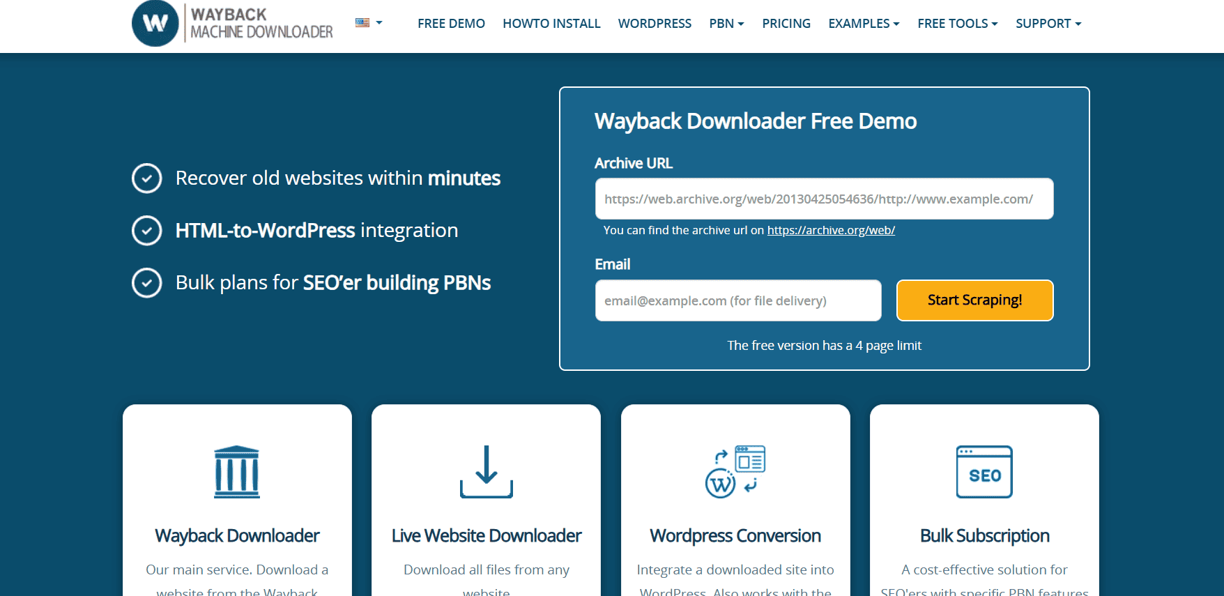Open the US flag language selector

click(369, 23)
